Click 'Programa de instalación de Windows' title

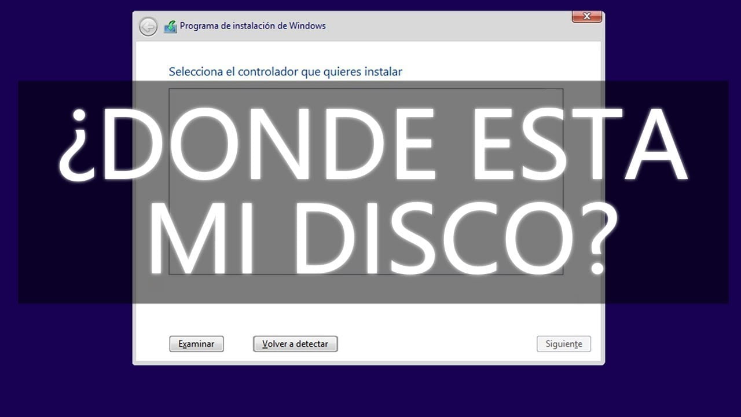point(253,26)
